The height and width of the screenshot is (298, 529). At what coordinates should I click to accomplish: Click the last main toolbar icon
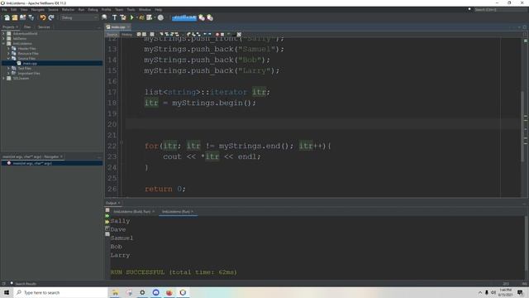(210, 17)
